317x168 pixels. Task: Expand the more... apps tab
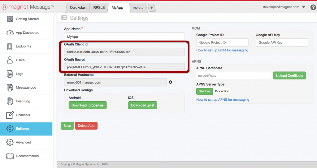point(138,8)
